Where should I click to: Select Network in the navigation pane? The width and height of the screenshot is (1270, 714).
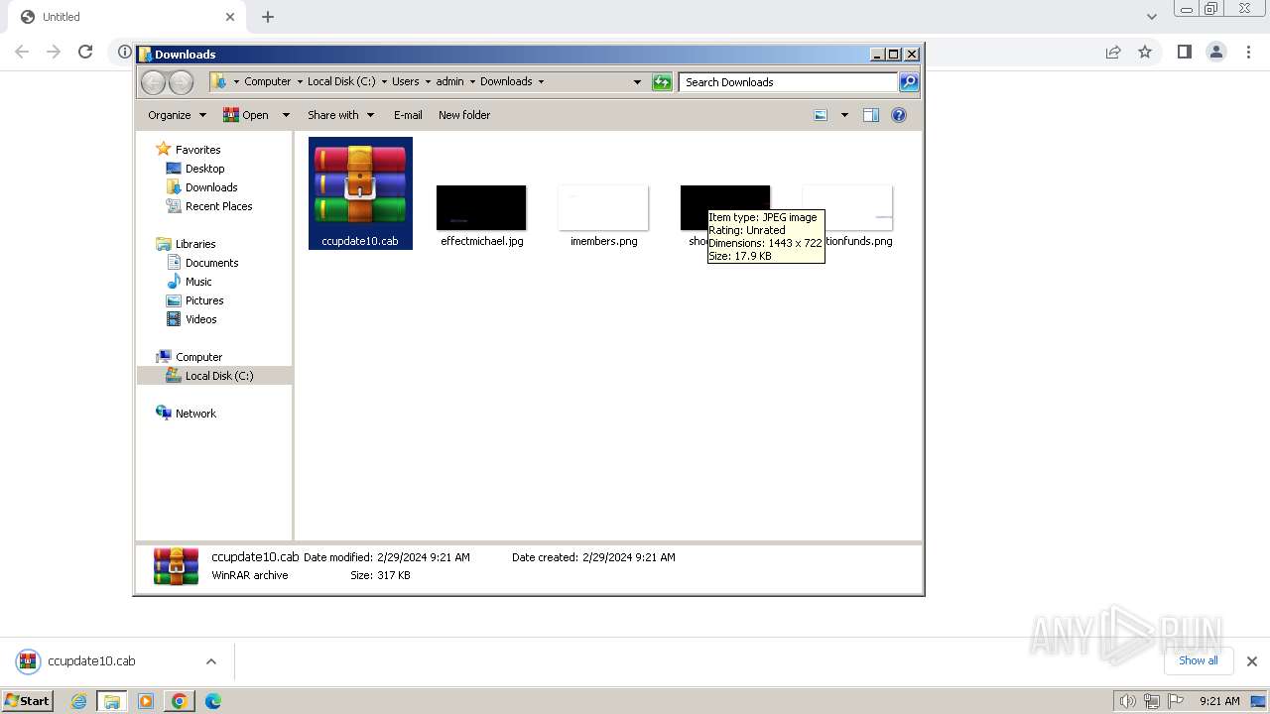195,414
